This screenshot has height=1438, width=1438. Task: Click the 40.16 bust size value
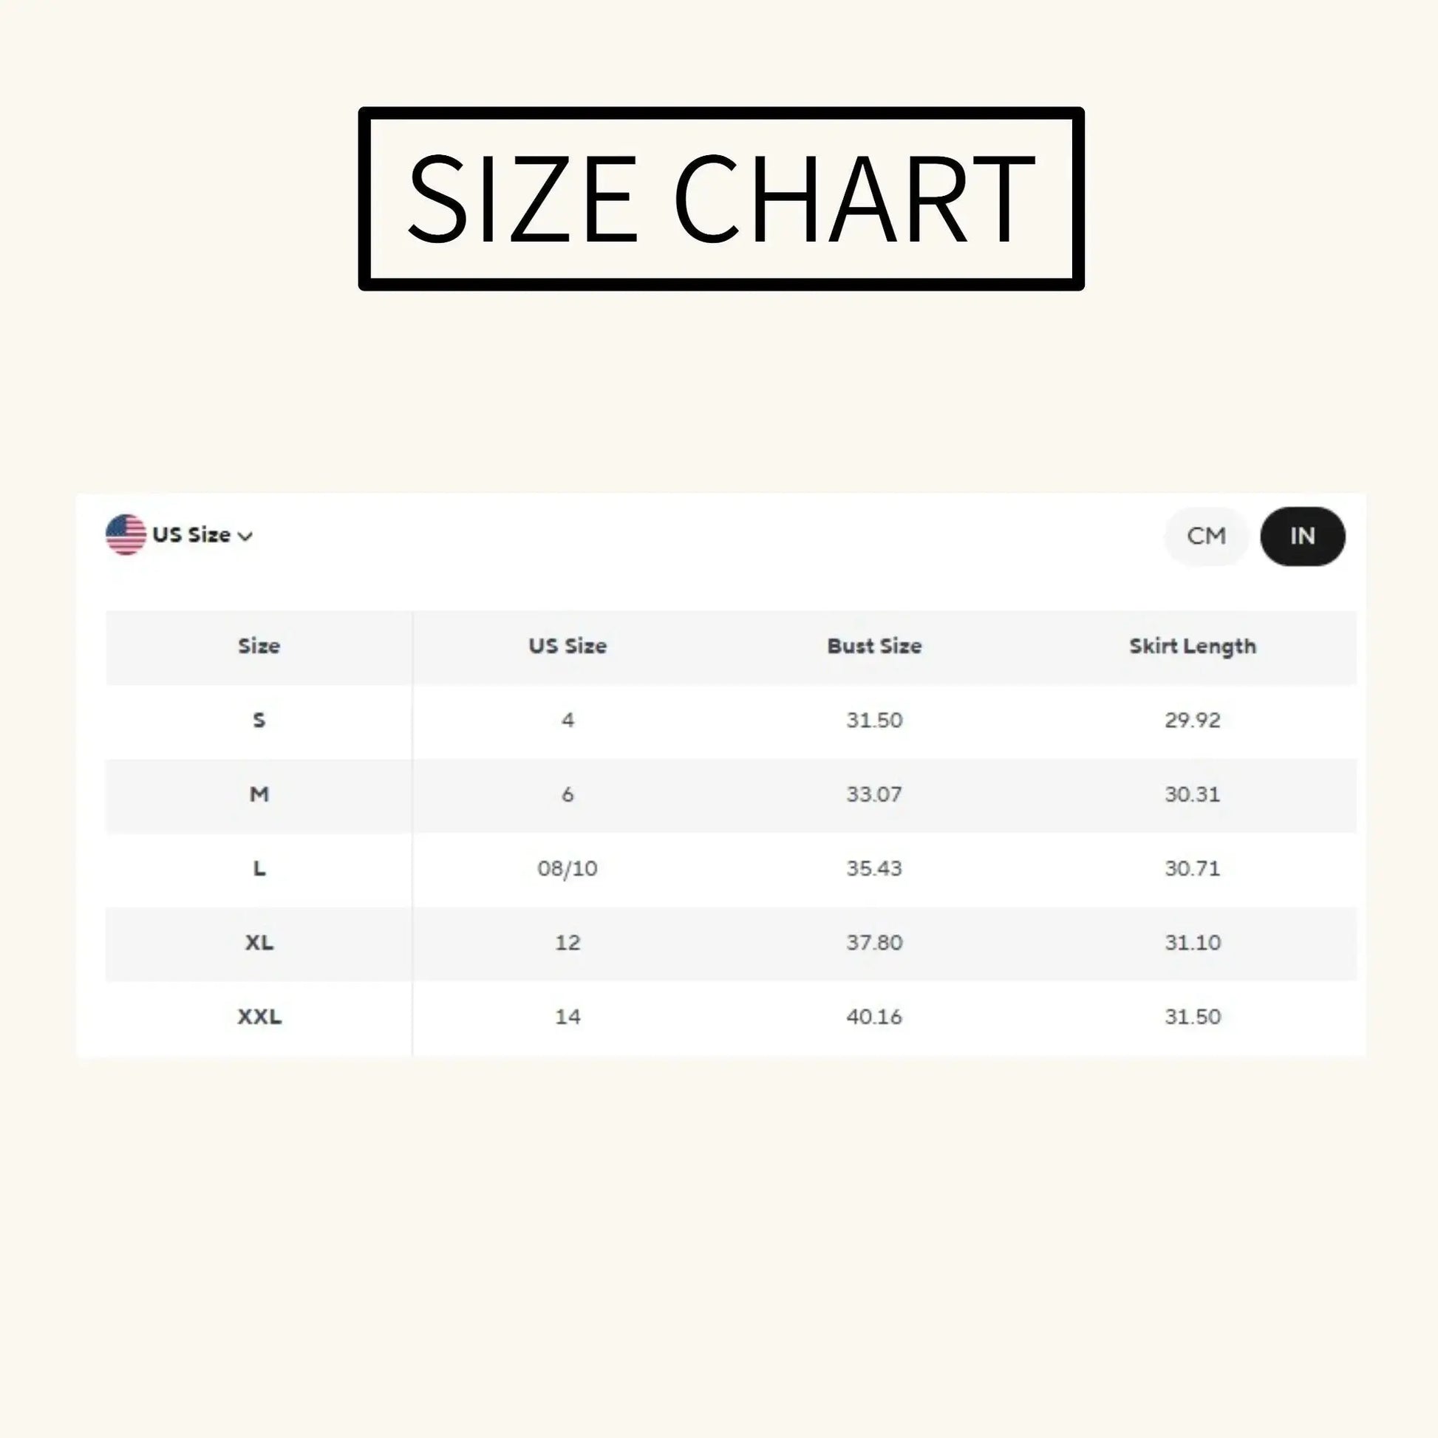tap(874, 1016)
